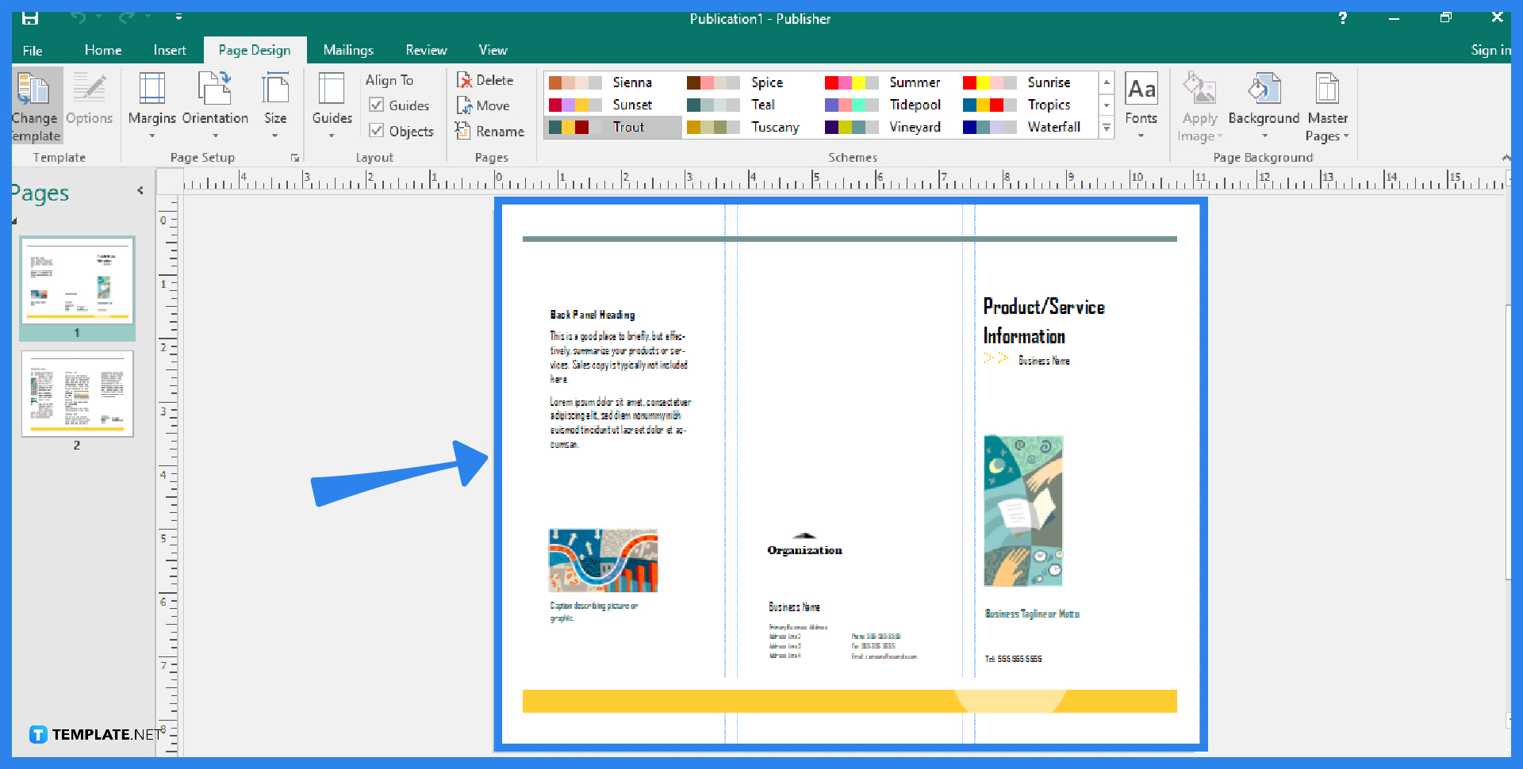Screen dimensions: 1523x769
Task: Select page 2 thumbnail in Pages panel
Action: pos(77,394)
